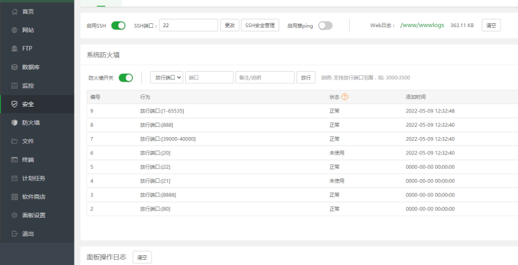
Task: Open the /www/wwwlogs path link
Action: click(x=422, y=25)
